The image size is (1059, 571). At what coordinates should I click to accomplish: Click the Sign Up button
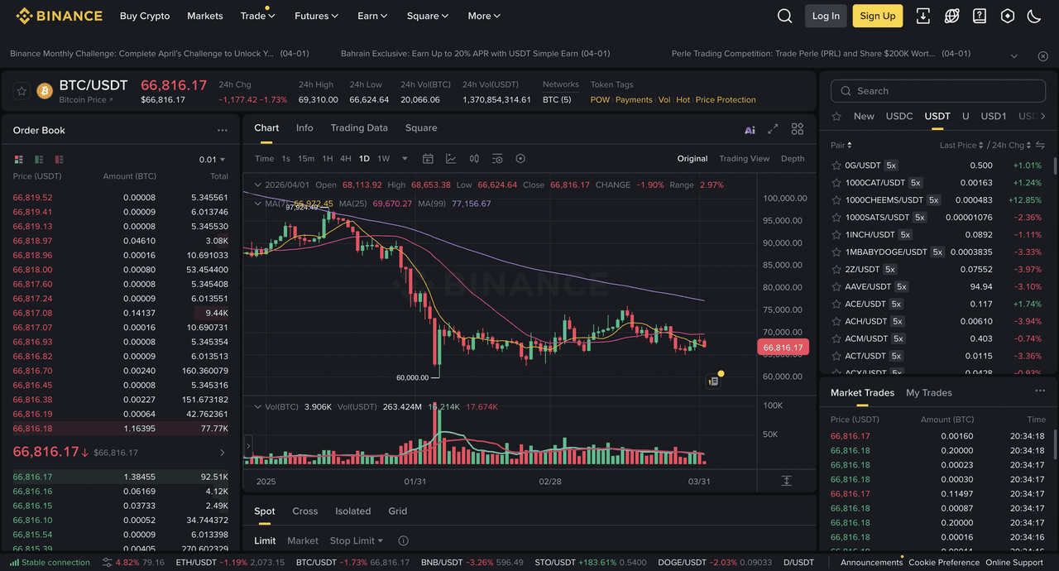click(877, 16)
